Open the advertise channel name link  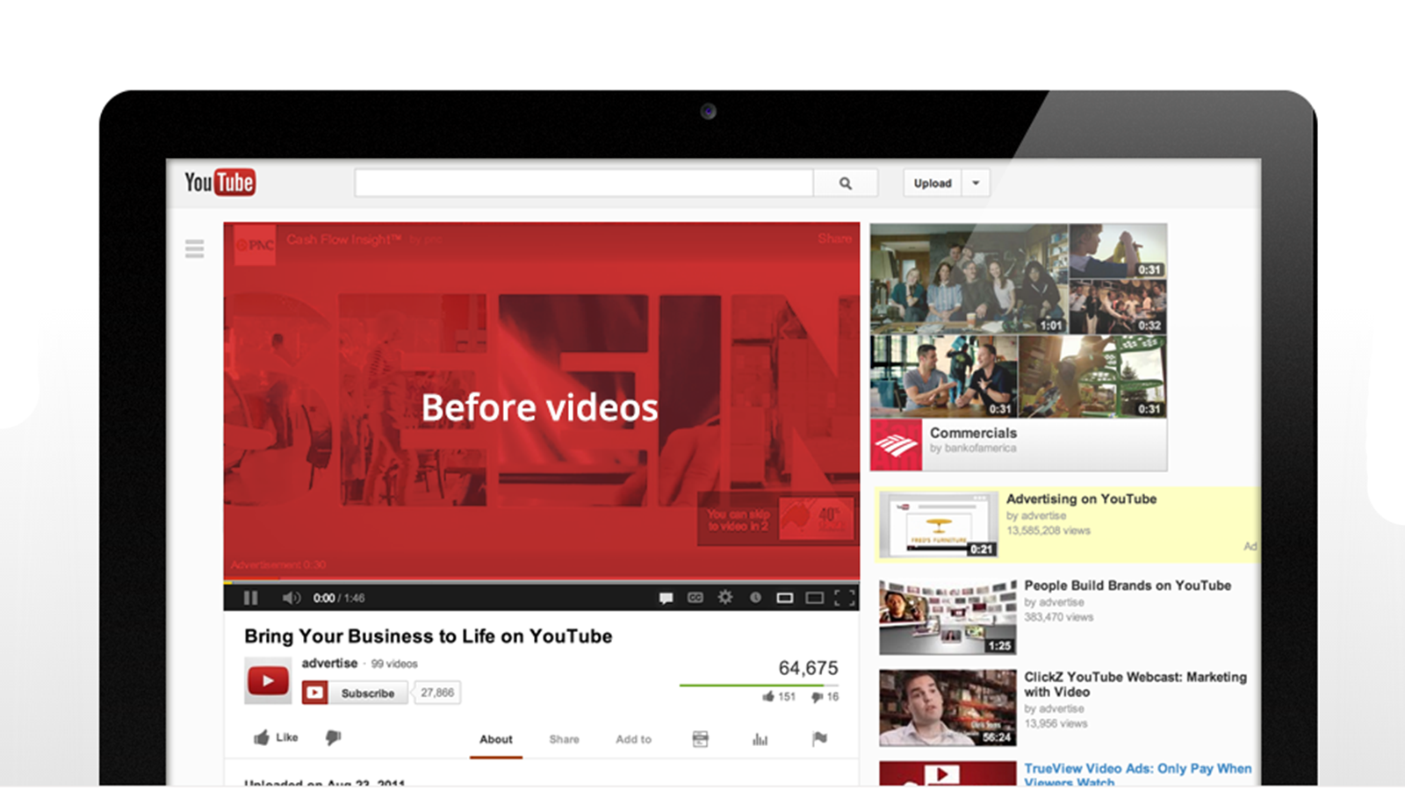[x=329, y=663]
